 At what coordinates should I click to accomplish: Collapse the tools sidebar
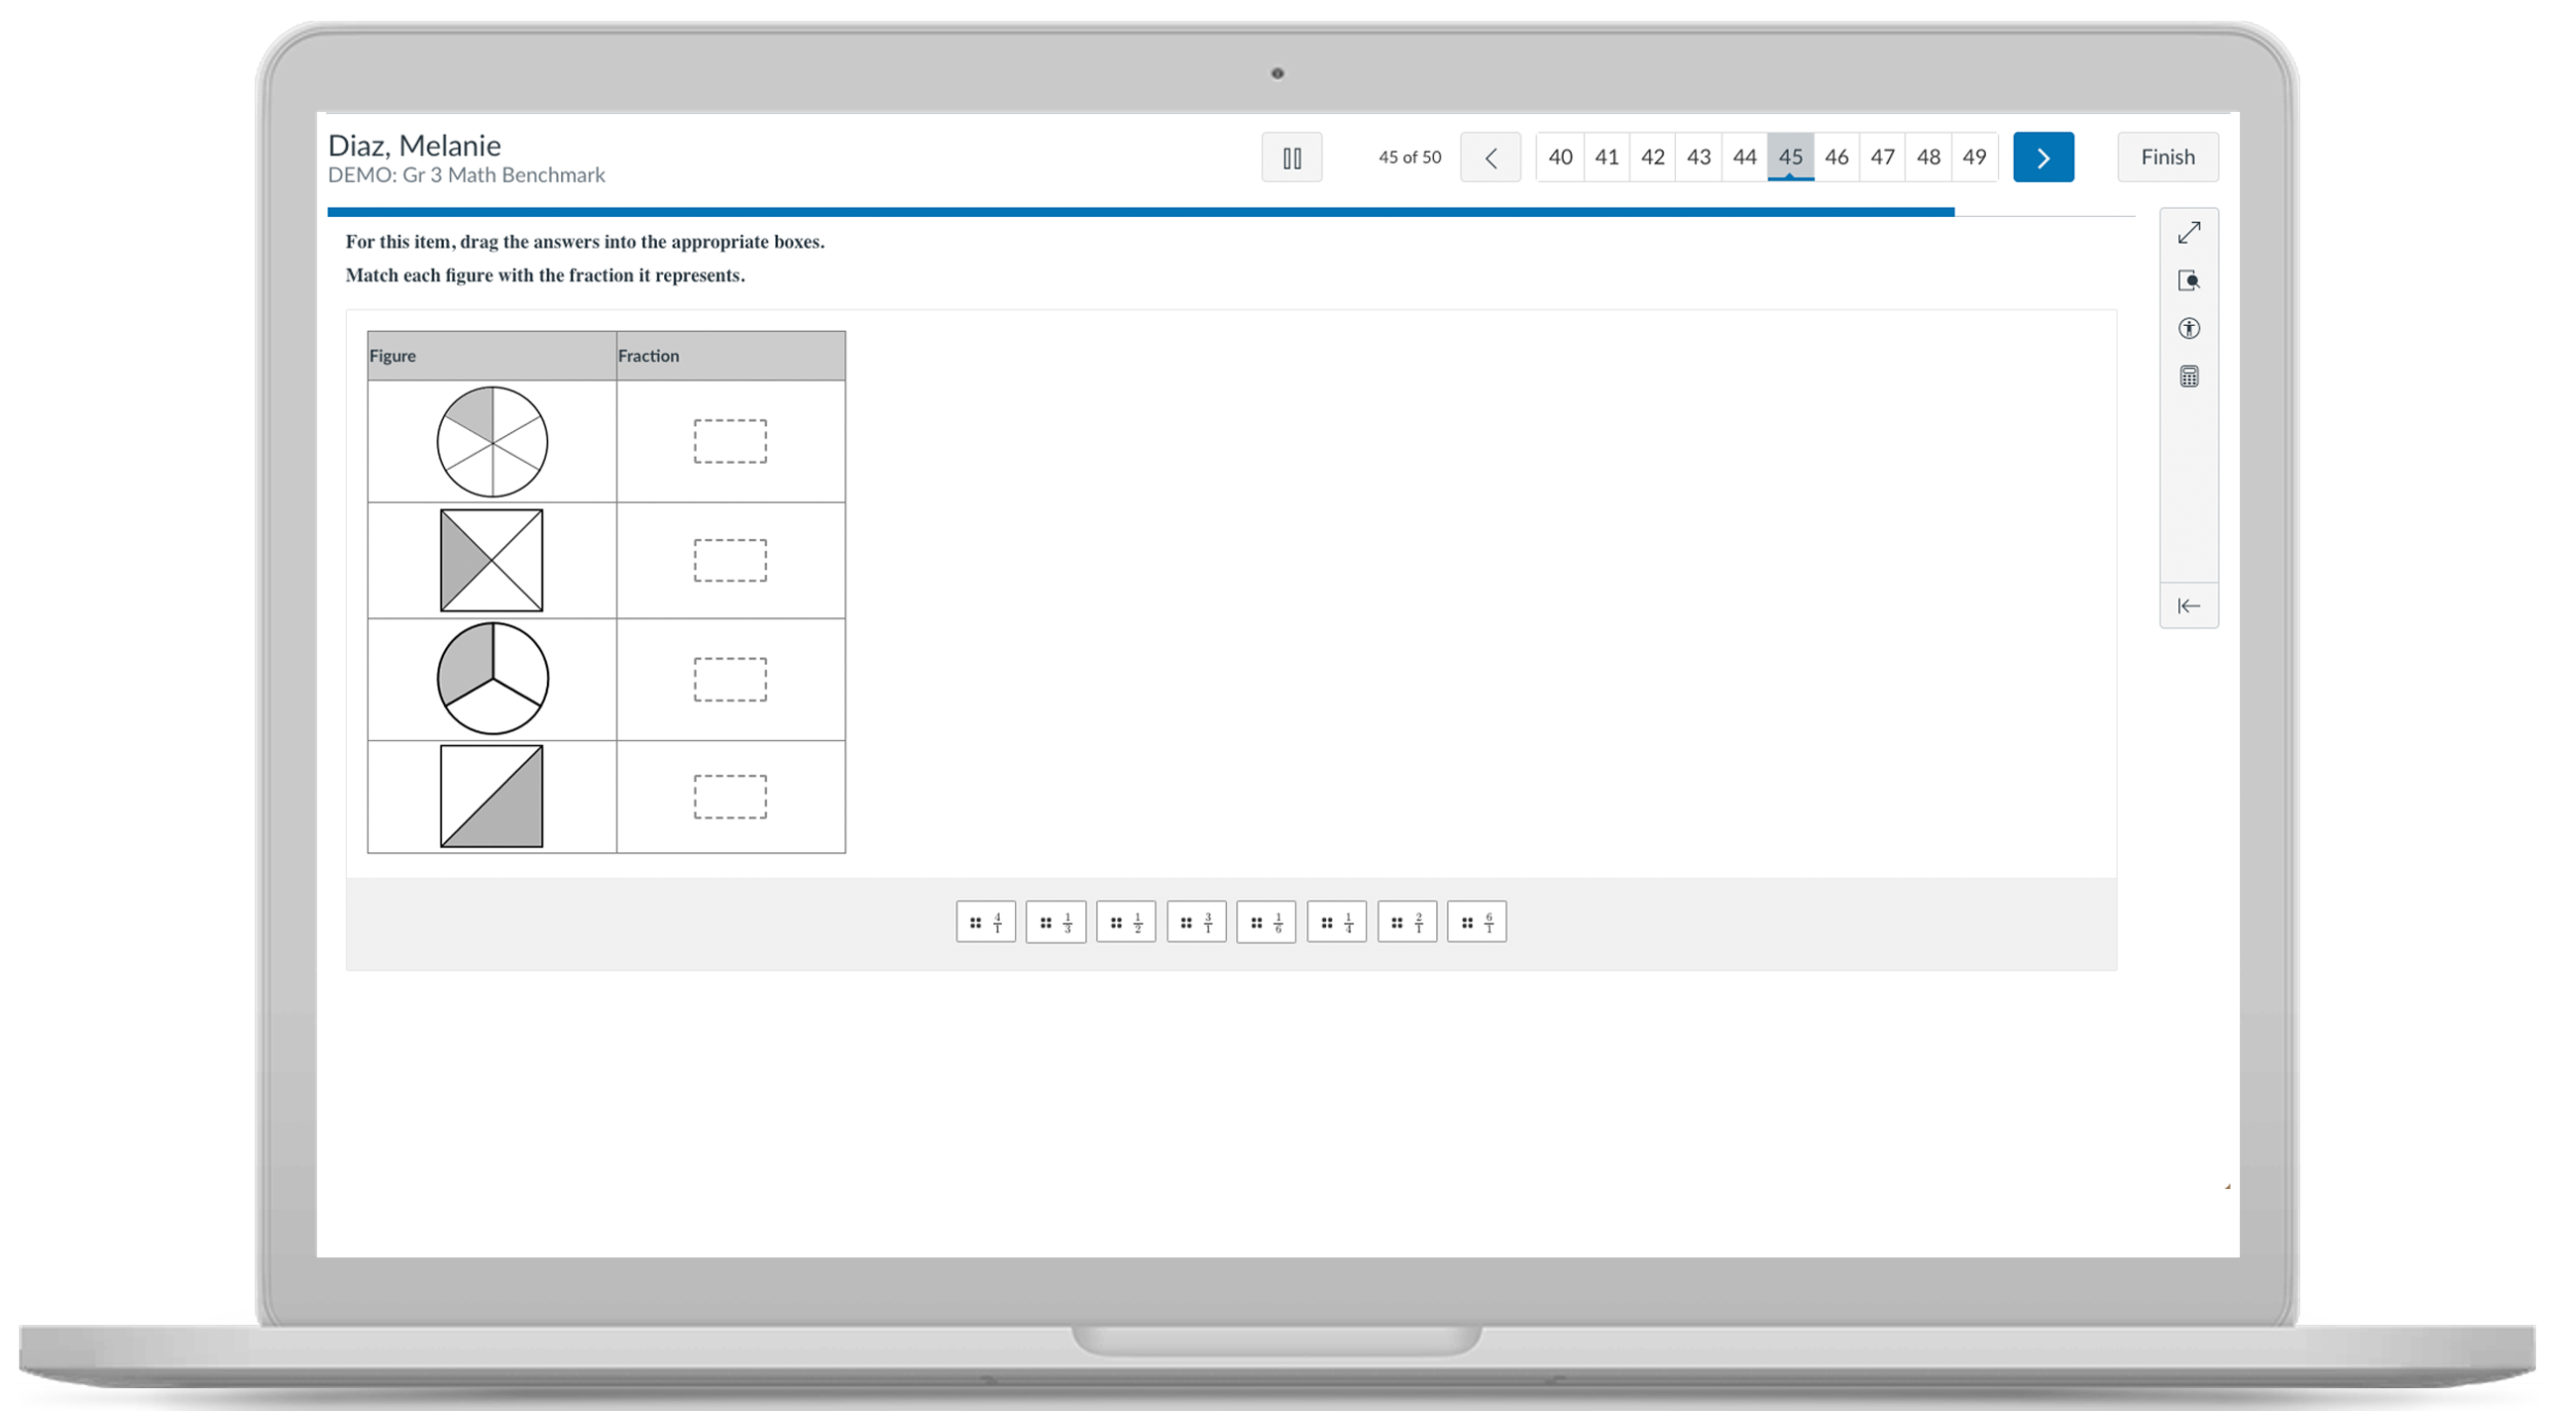tap(2189, 605)
